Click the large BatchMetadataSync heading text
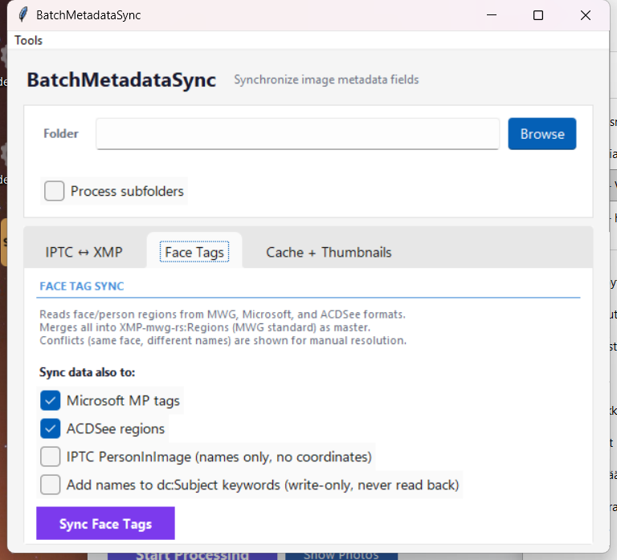The height and width of the screenshot is (560, 617). pos(121,79)
